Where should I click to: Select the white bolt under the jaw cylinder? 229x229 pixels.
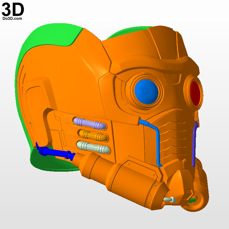(170, 199)
